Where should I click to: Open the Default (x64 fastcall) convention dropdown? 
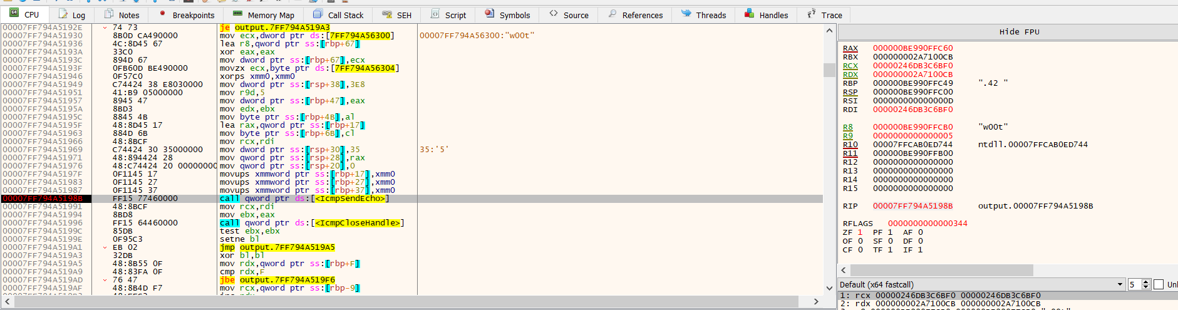point(1120,284)
